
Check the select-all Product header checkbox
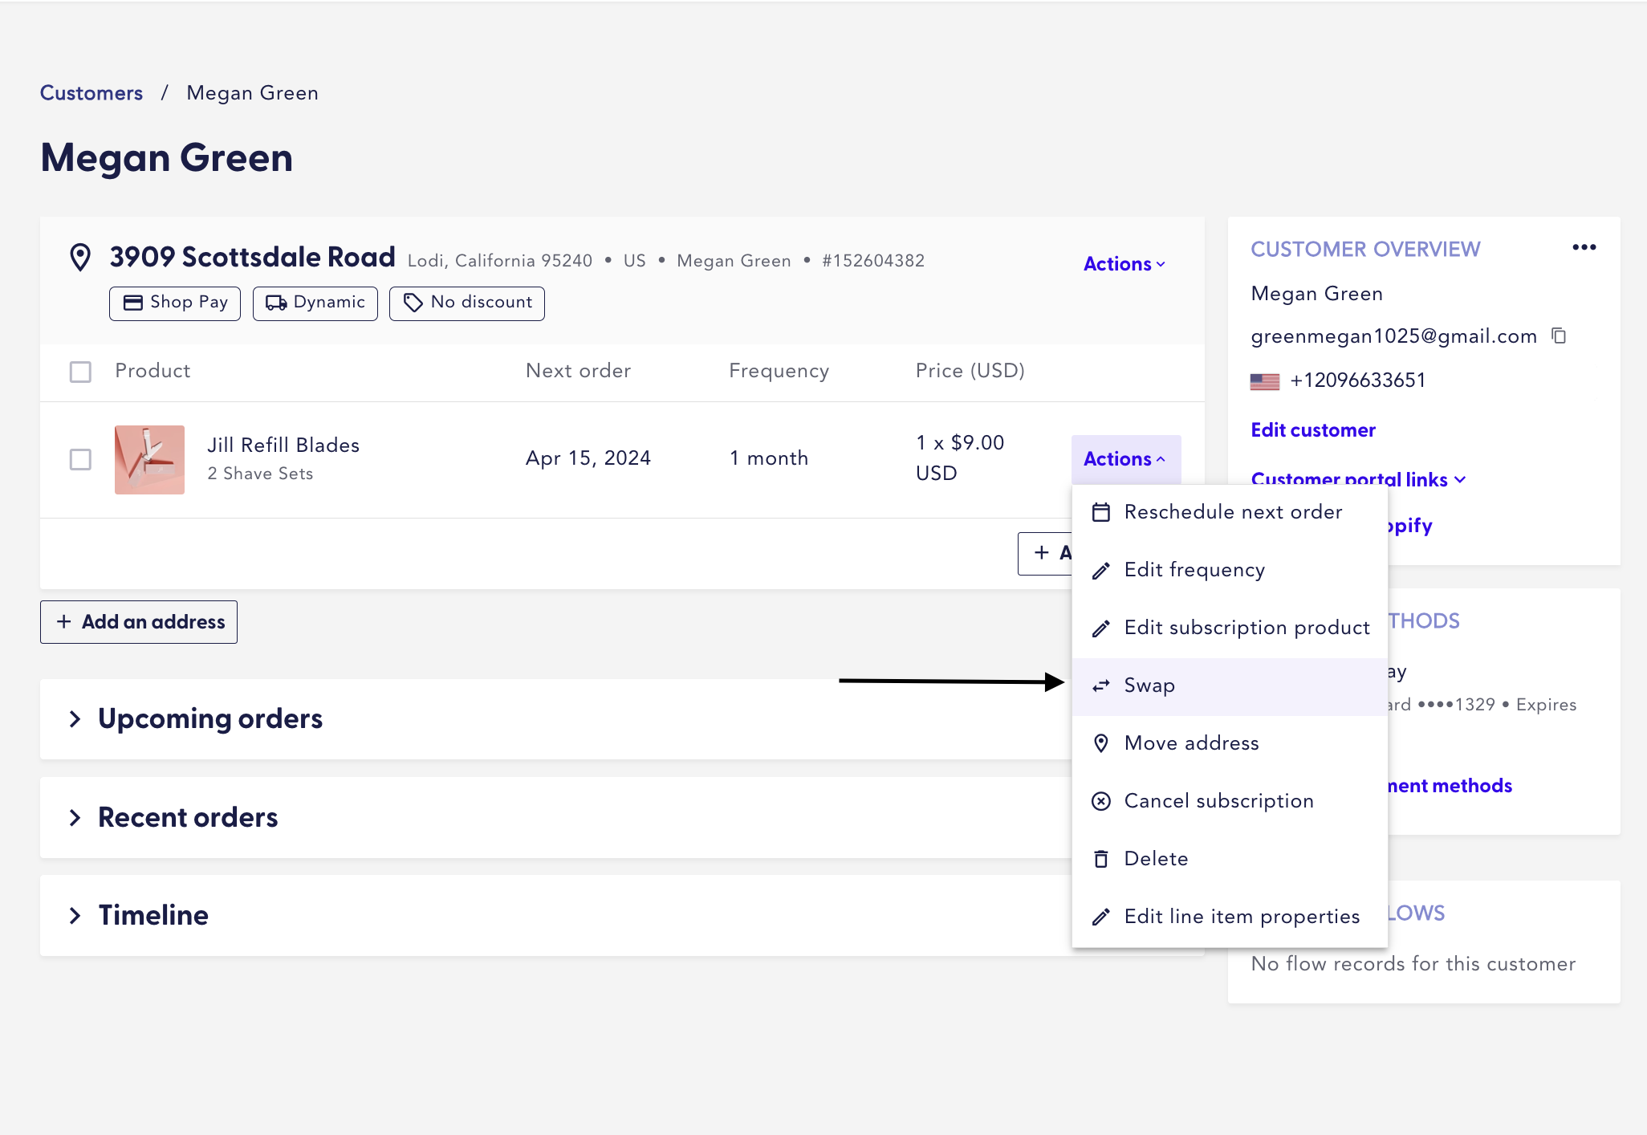click(x=80, y=372)
